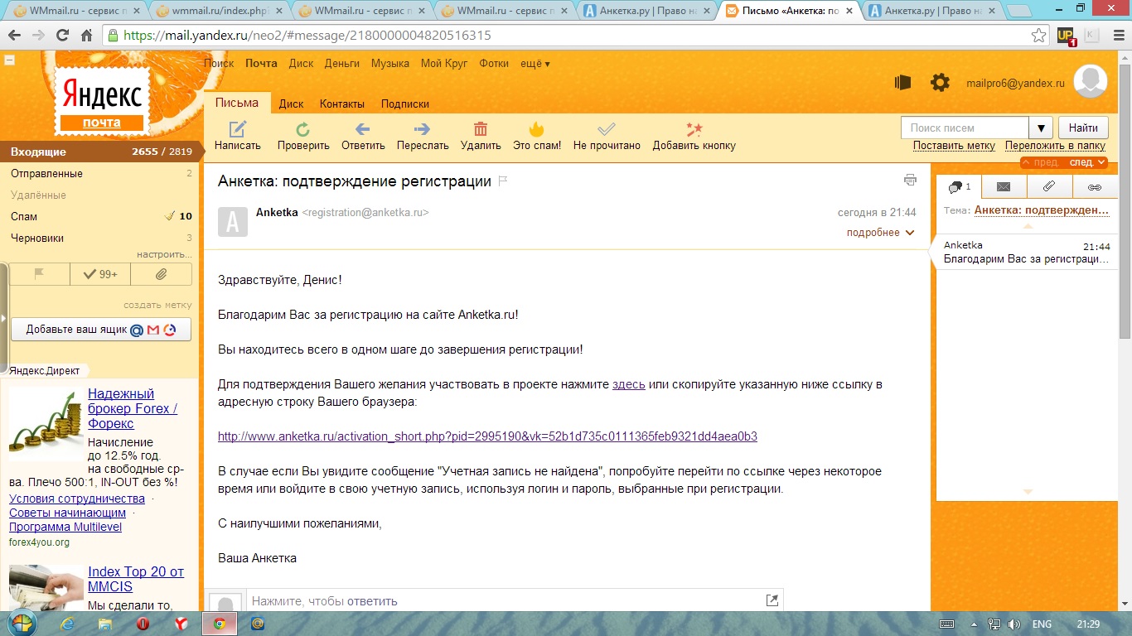Click the browser address bar URL
1132x636 pixels.
(x=307, y=36)
